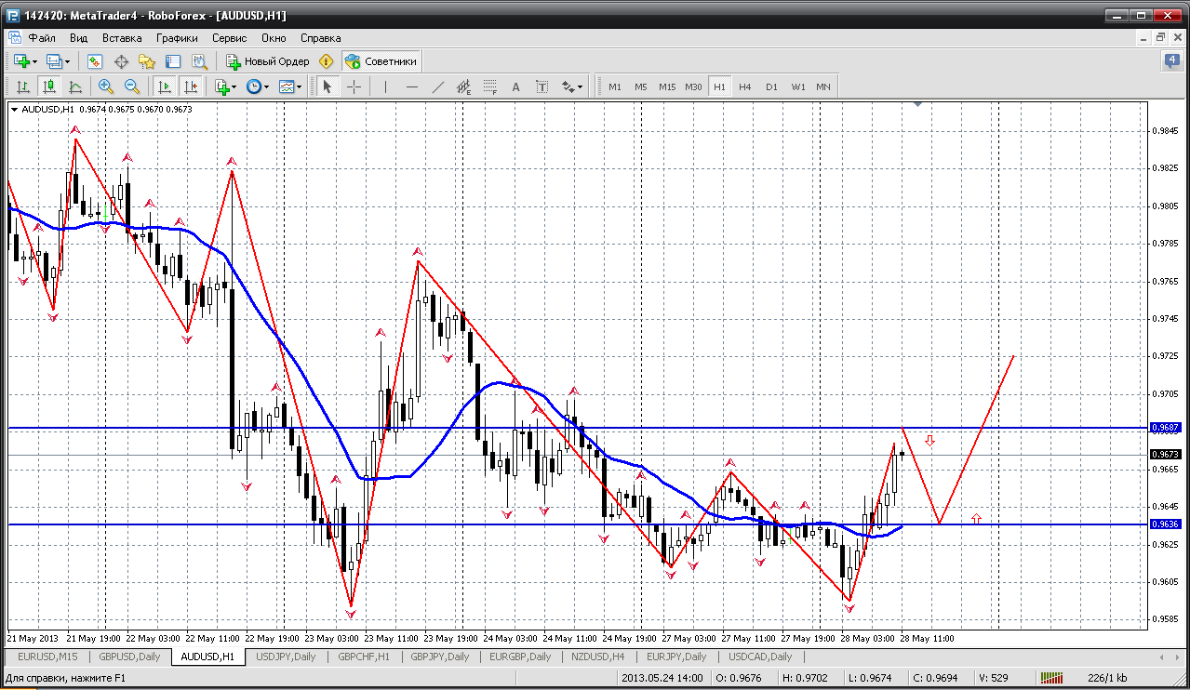Open the Файл menu
This screenshot has width=1190, height=690.
pos(42,38)
